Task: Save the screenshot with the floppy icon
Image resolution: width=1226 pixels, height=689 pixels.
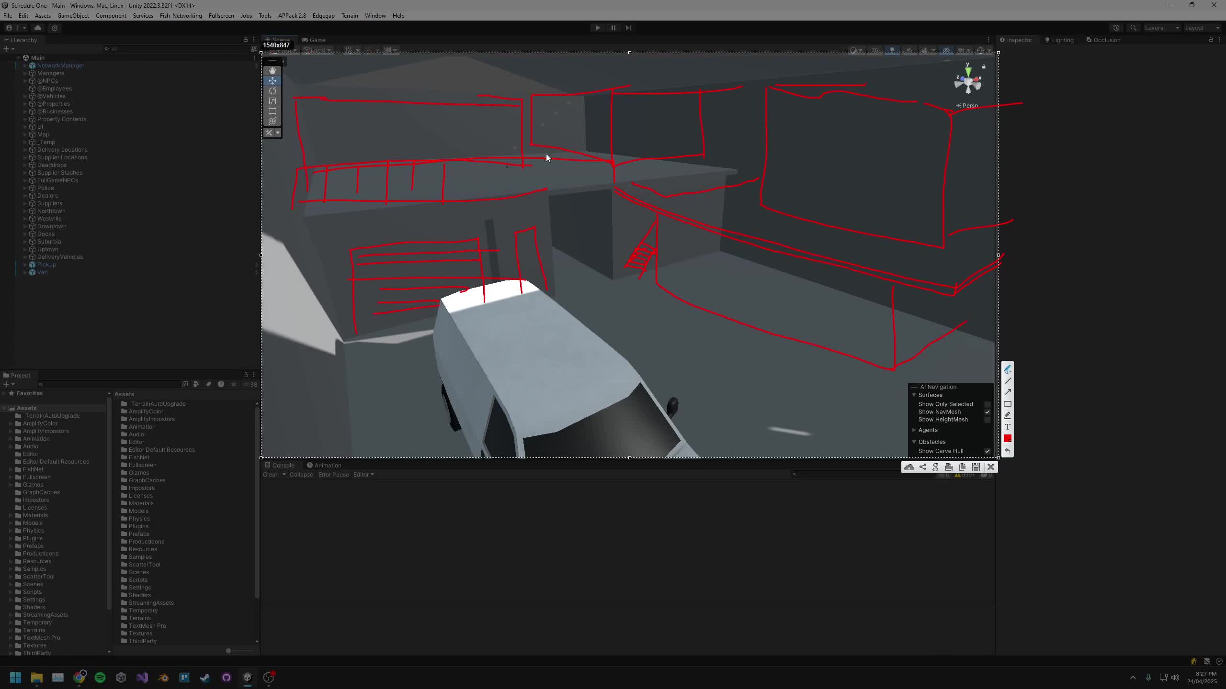Action: point(976,467)
